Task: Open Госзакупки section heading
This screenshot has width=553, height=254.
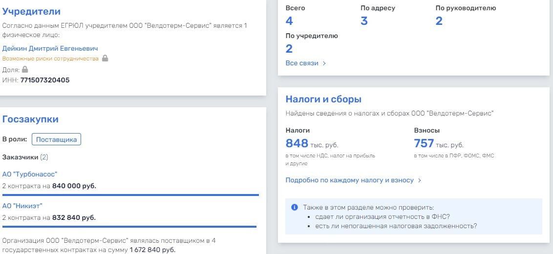Action: pos(30,119)
